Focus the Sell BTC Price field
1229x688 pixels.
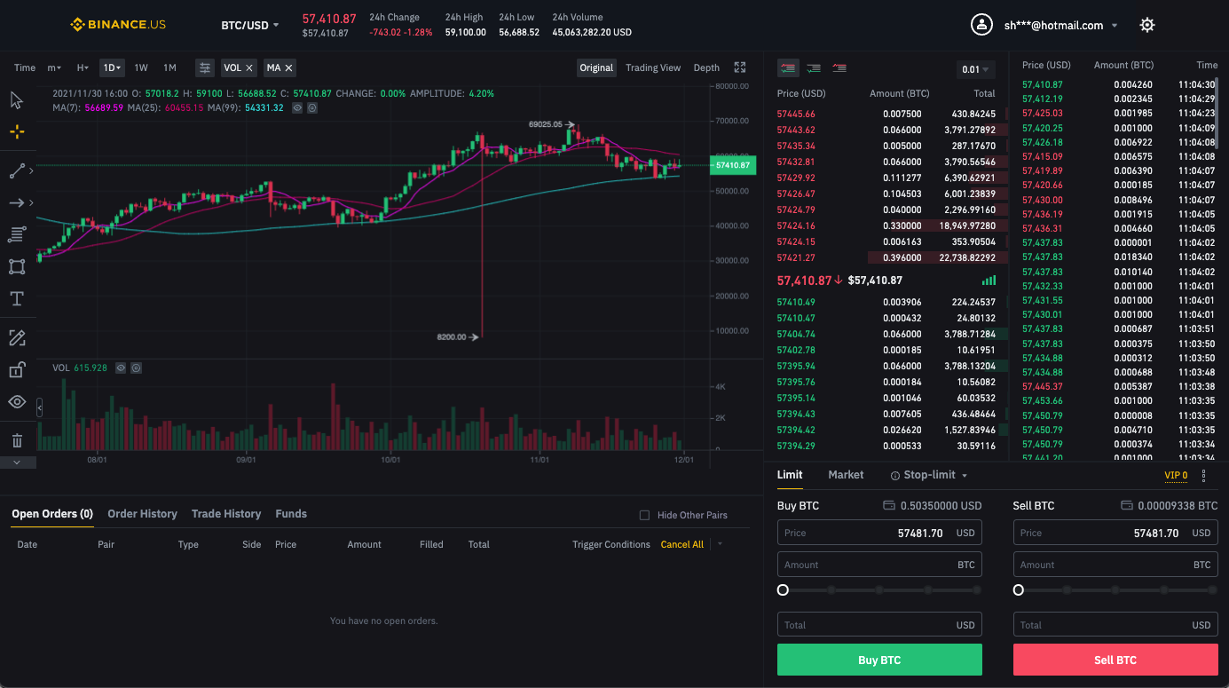coord(1115,533)
